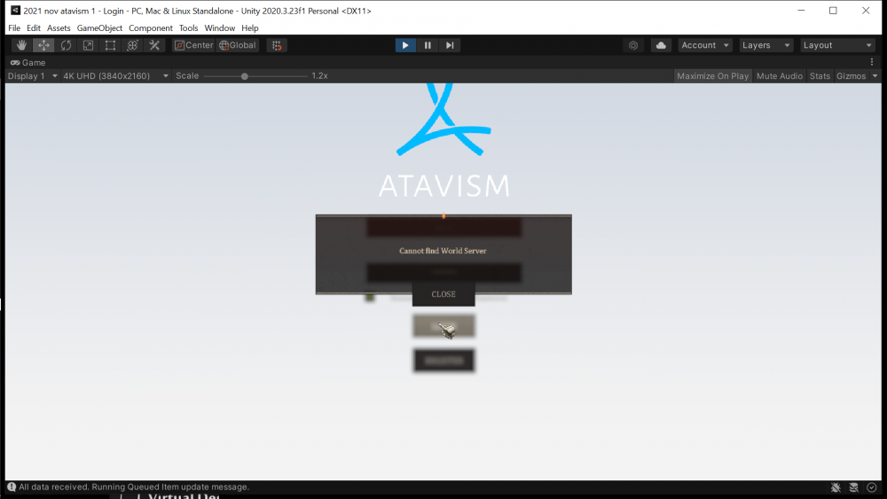887x499 pixels.
Task: Open the Window menu
Action: [x=220, y=28]
